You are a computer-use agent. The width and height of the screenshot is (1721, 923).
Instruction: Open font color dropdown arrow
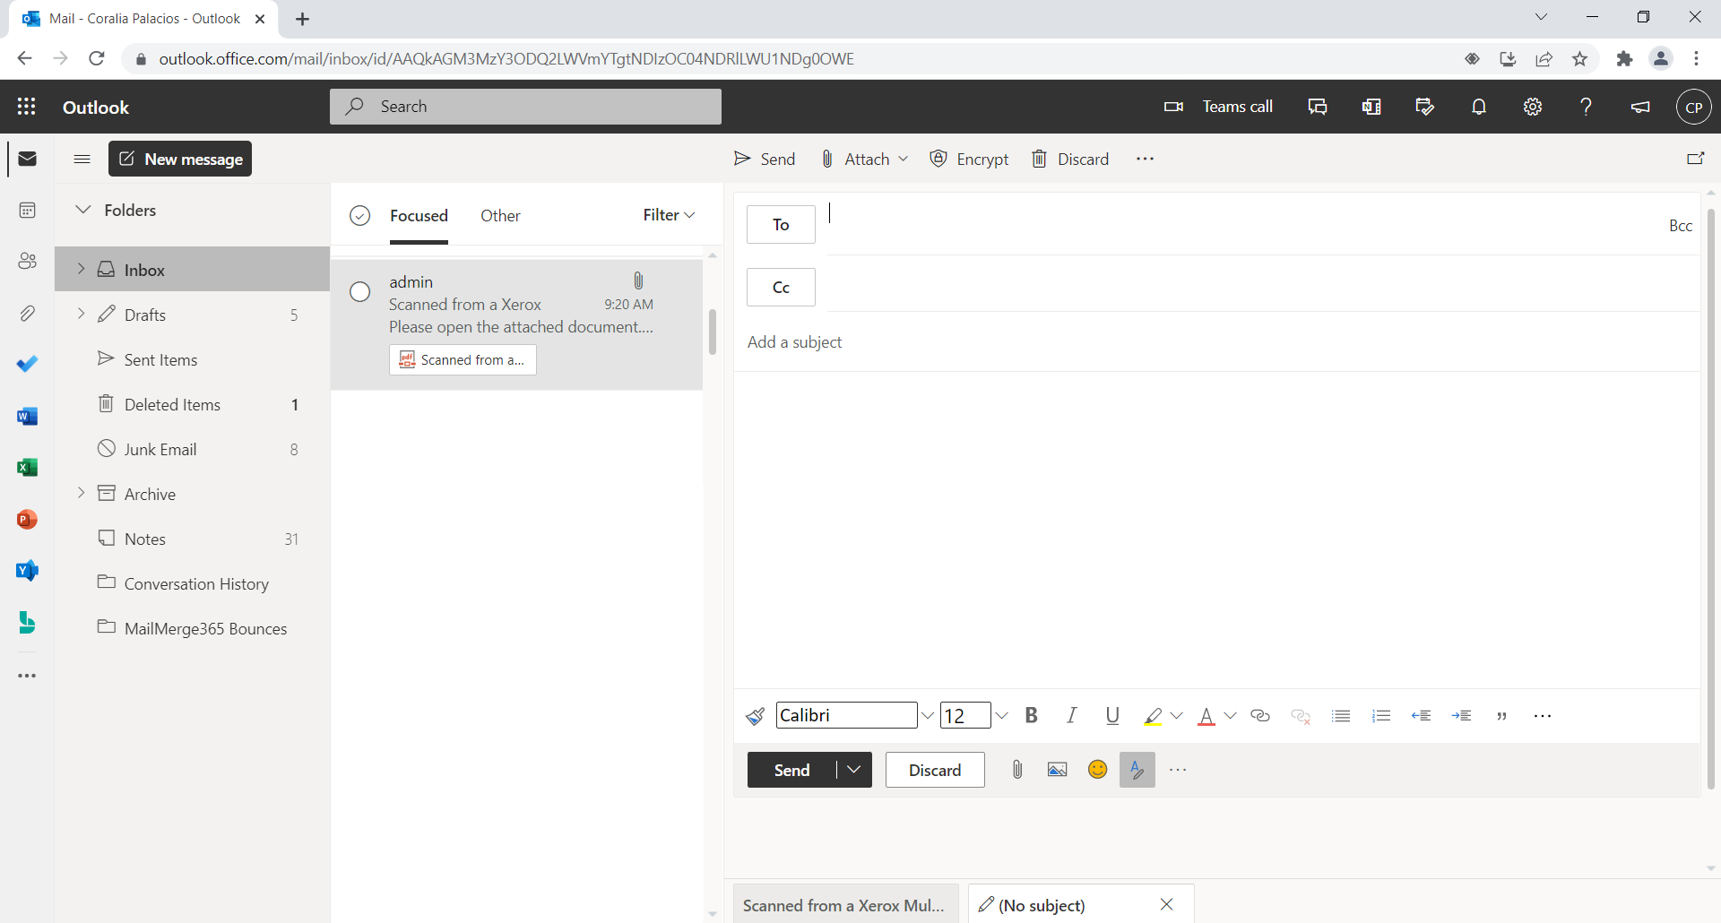(x=1231, y=715)
